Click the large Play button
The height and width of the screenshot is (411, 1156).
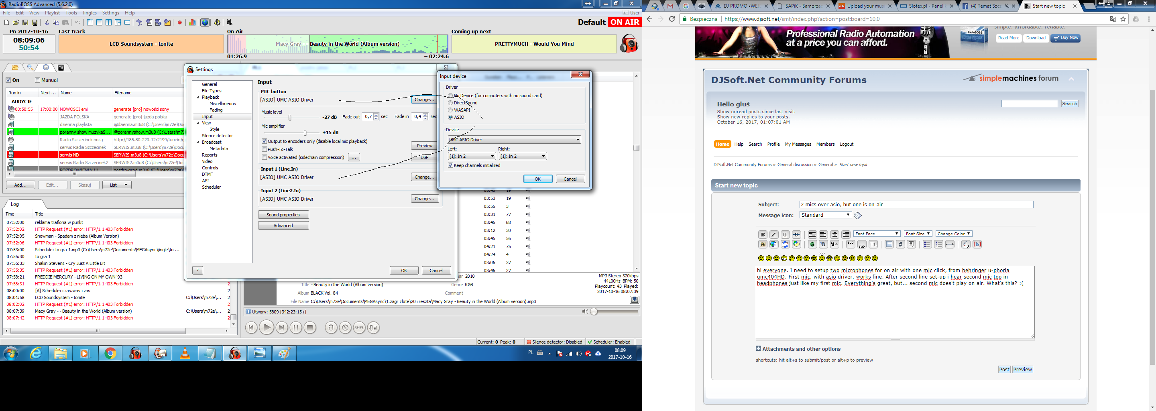pyautogui.click(x=267, y=328)
